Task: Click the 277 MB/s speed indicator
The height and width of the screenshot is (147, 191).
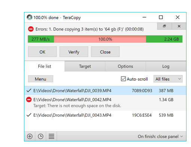Action: coord(41,39)
